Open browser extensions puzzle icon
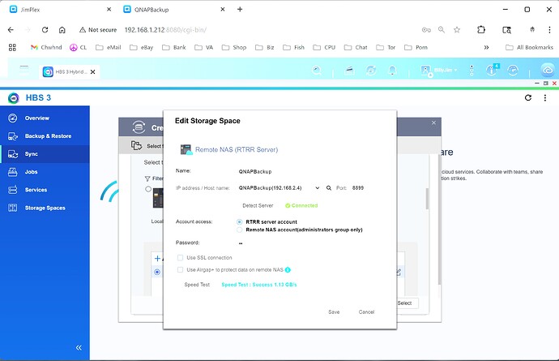 (481, 30)
